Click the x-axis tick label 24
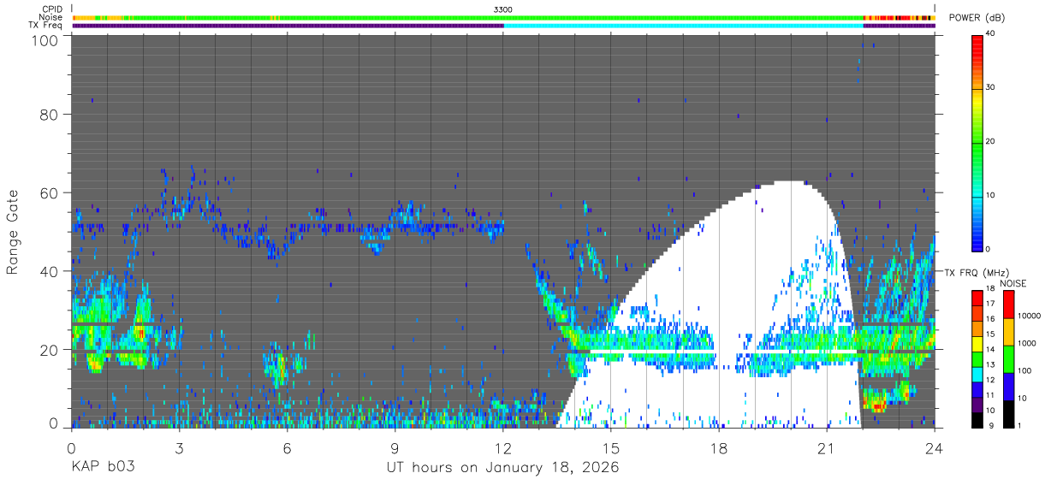Viewport: 1051px width, 485px height. 935,448
